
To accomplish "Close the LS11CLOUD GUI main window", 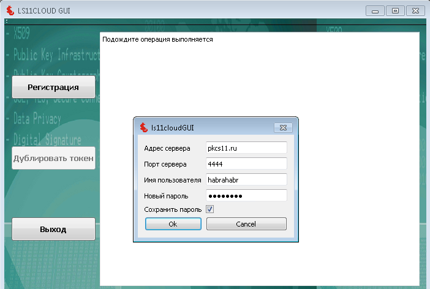I will (x=415, y=11).
